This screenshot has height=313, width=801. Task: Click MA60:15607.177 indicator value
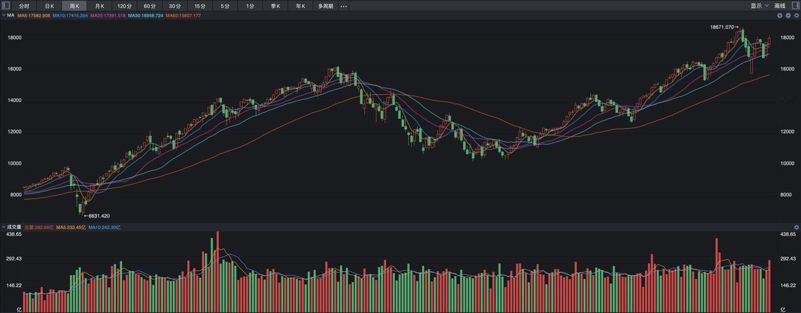[183, 15]
